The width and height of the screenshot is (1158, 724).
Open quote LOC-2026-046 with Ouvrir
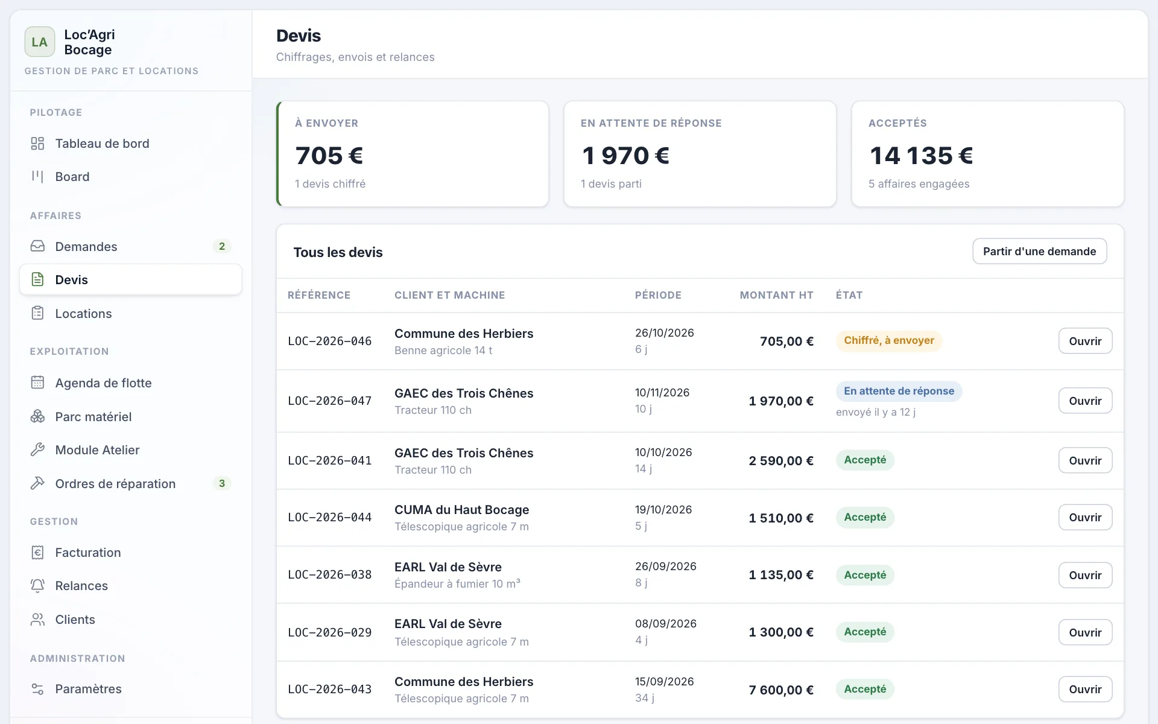point(1085,341)
